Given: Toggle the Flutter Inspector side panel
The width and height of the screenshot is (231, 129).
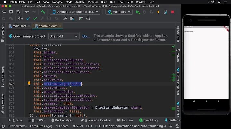Looking at the screenshot, I should coord(178,81).
